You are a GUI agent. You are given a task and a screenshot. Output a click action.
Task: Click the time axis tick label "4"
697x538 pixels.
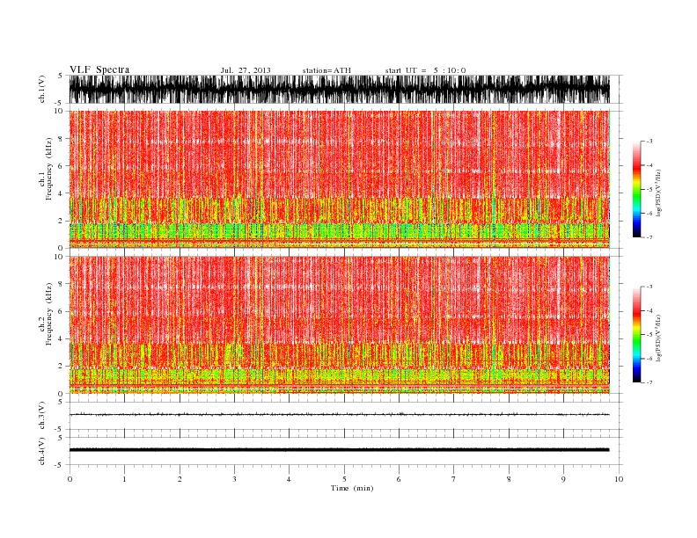coord(289,479)
